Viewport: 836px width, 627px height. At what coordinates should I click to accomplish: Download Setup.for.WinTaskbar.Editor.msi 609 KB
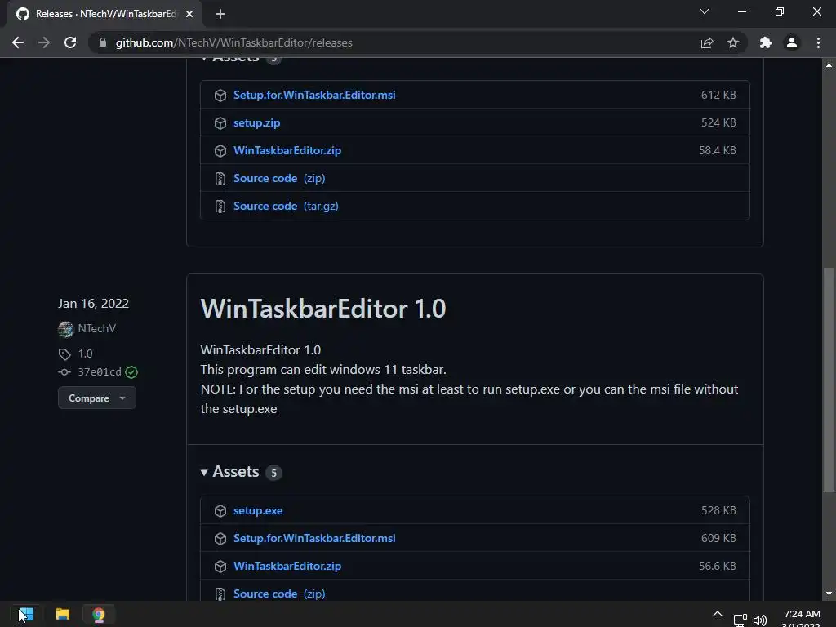point(314,538)
